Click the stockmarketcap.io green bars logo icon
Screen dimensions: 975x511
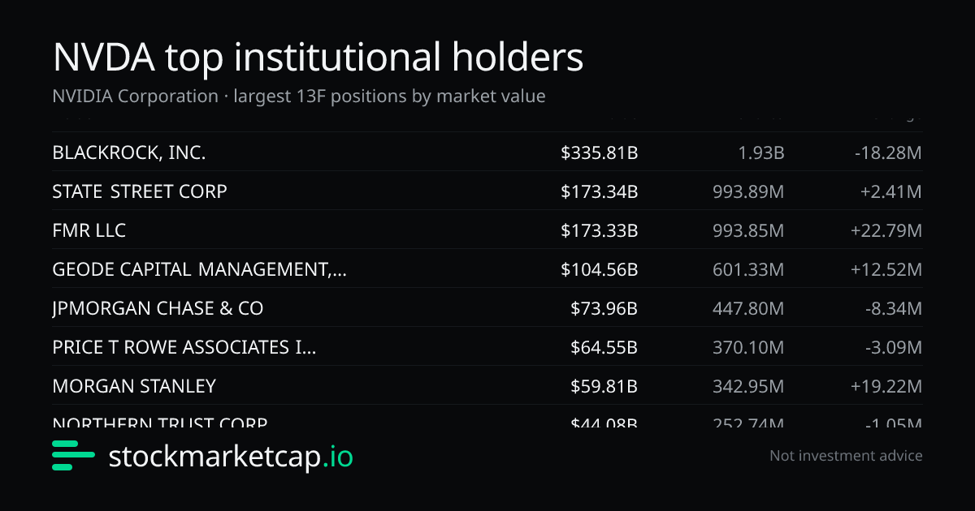click(x=74, y=456)
